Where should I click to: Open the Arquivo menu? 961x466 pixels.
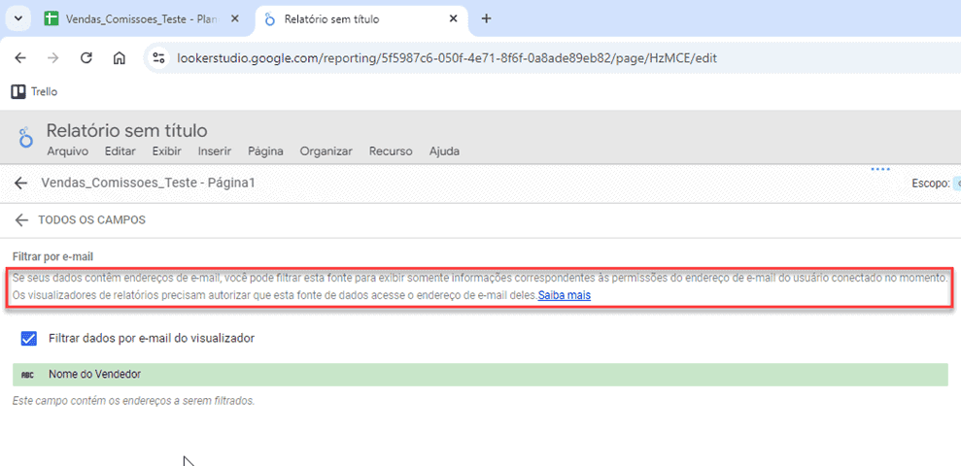67,151
